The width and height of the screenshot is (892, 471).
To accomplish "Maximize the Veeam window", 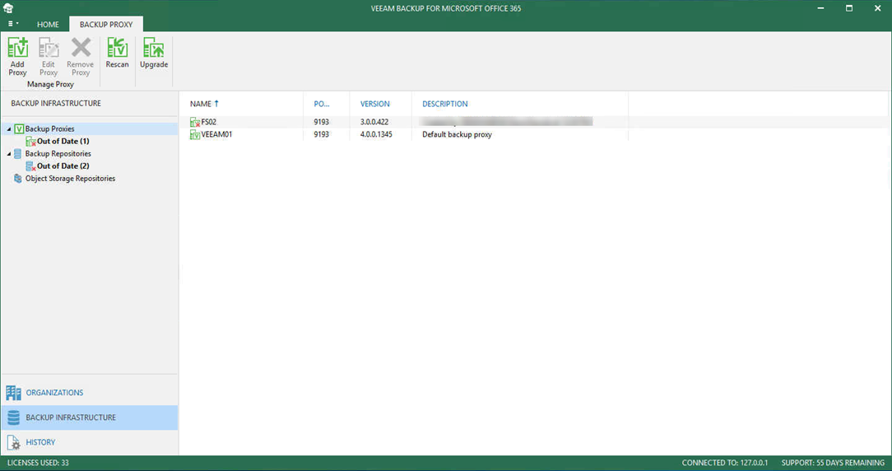I will tap(848, 8).
